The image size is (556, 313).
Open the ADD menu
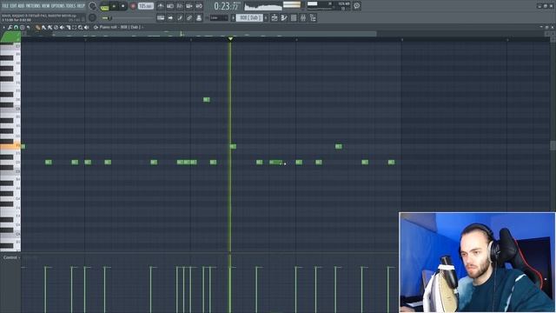21,6
